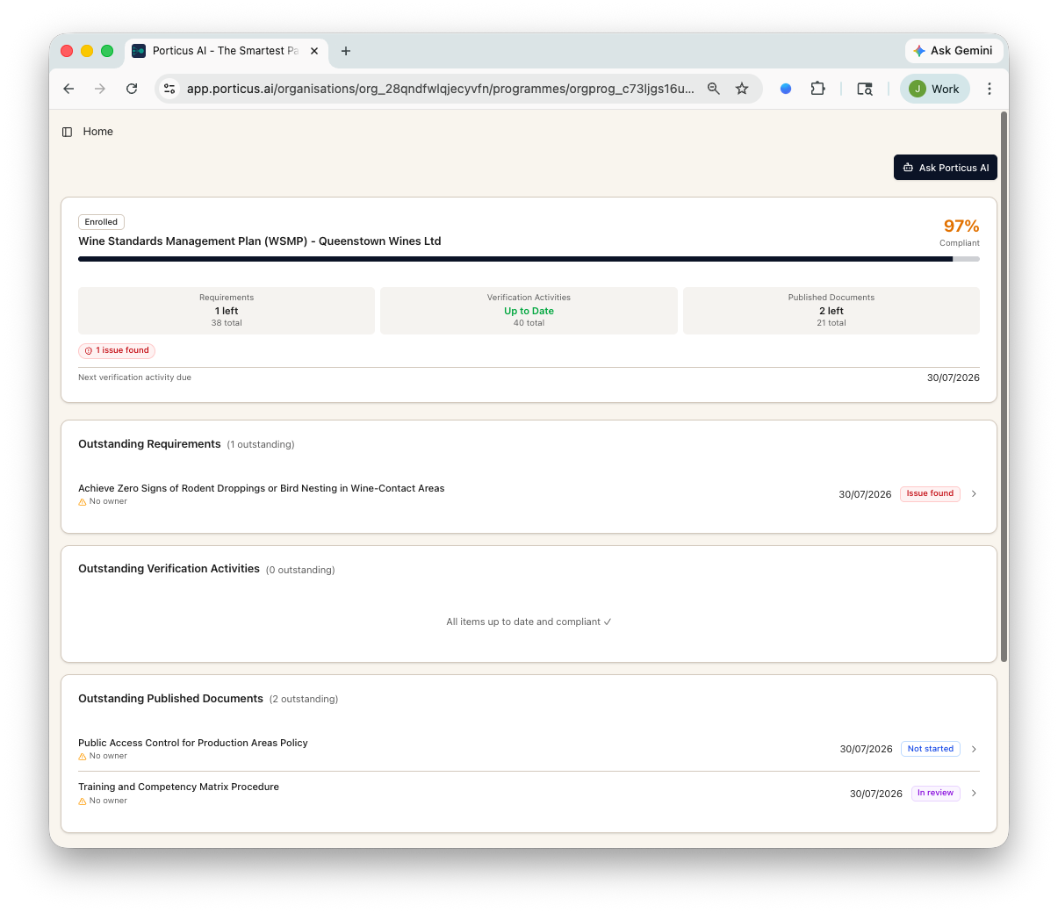The height and width of the screenshot is (913, 1058).
Task: Expand the rodent droppings requirement chevron
Action: 974,494
